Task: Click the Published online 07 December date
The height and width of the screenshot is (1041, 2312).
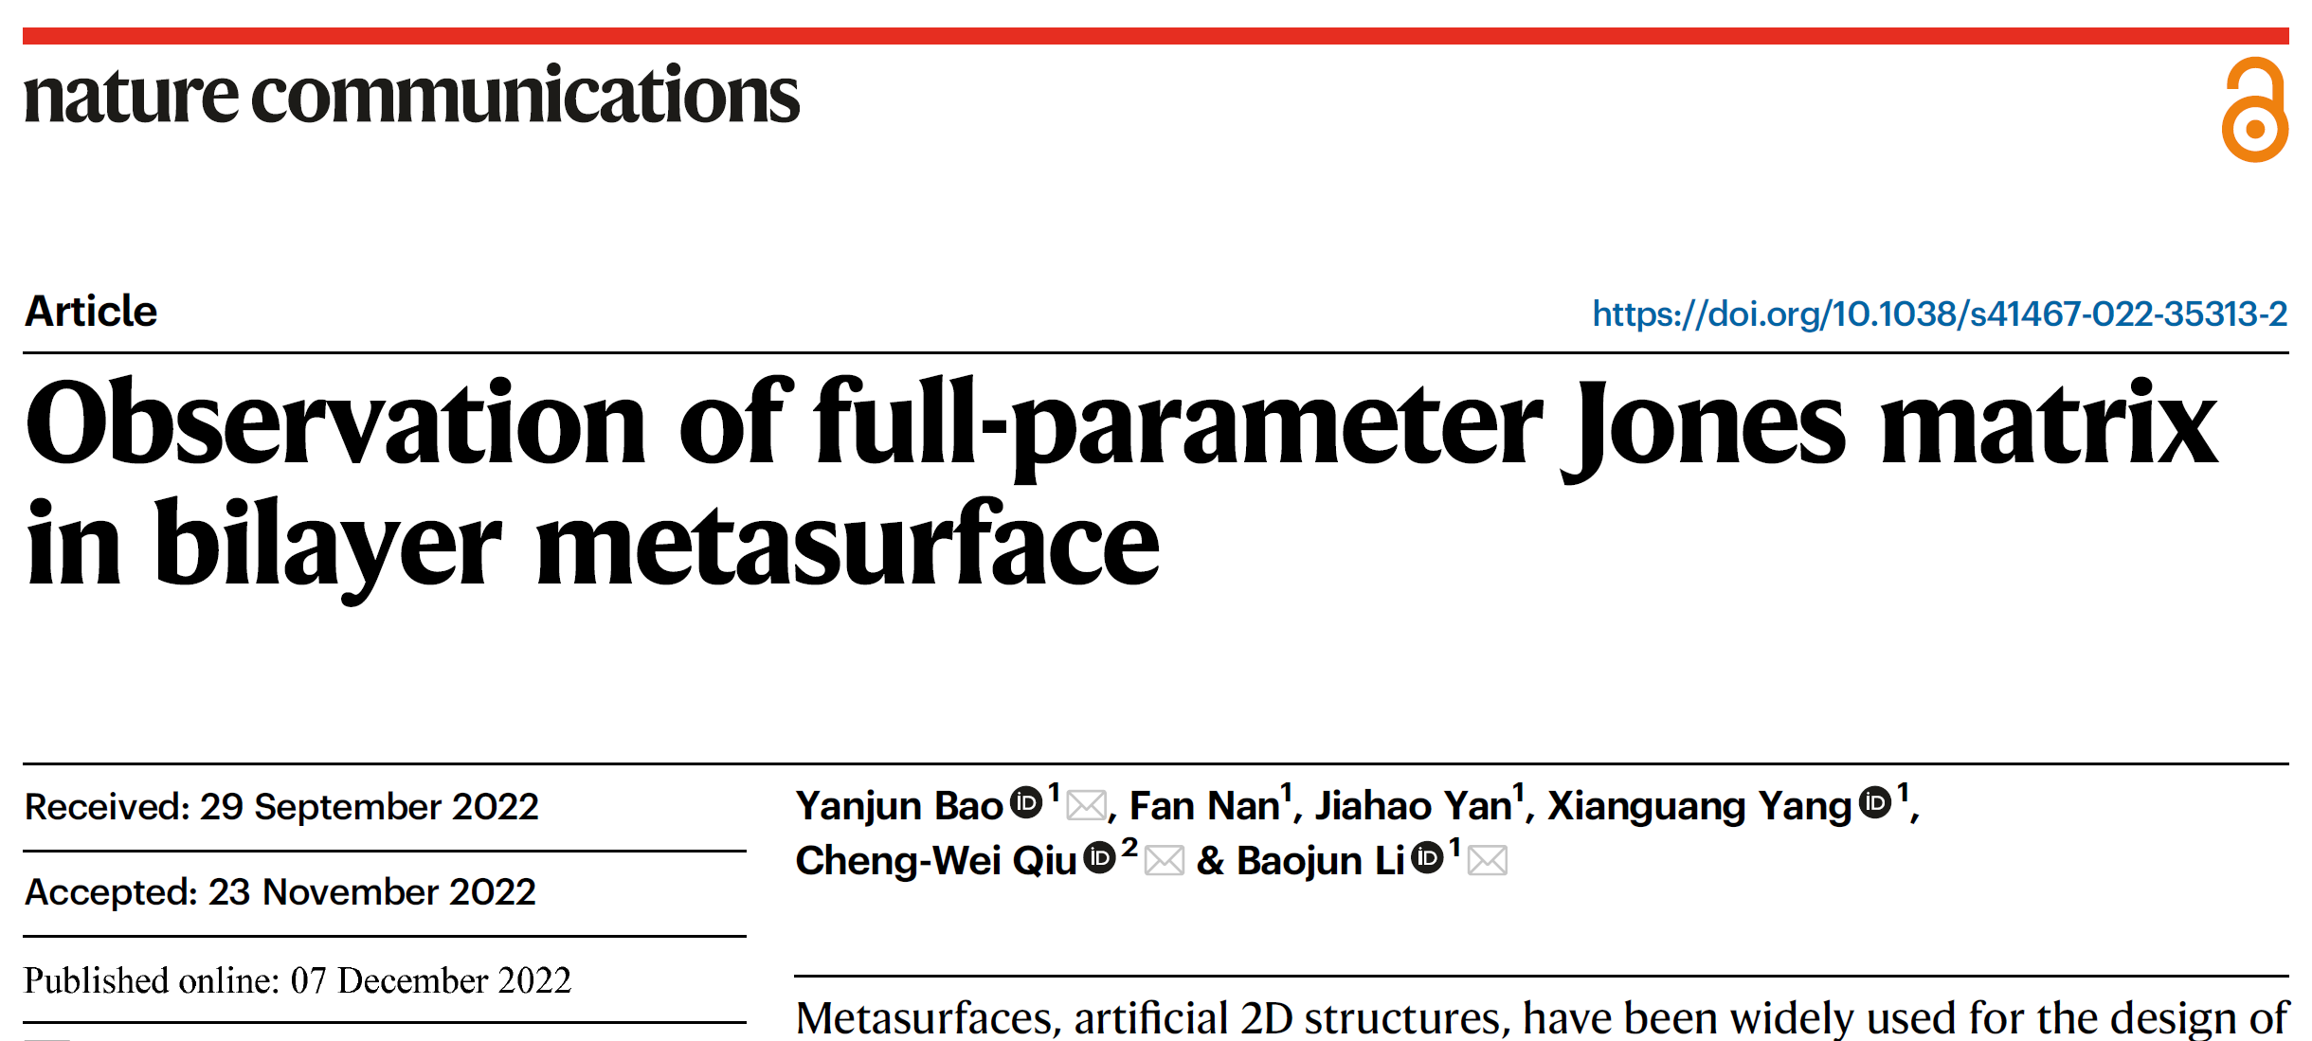Action: pyautogui.click(x=298, y=980)
